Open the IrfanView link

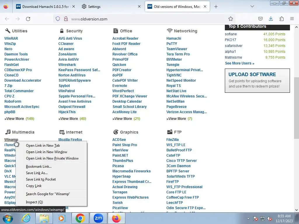tap(120, 150)
